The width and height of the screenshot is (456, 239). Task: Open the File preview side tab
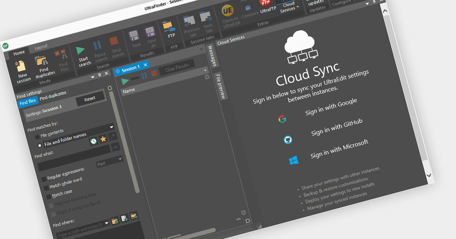click(220, 86)
